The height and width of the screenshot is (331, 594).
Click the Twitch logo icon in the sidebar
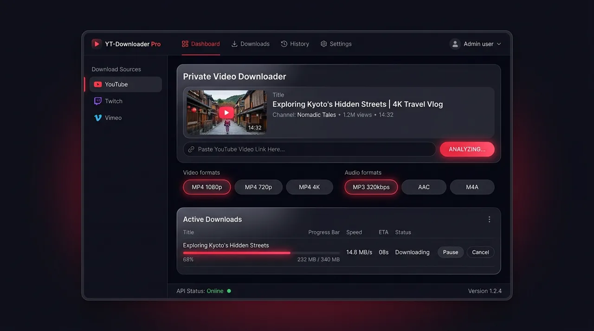(98, 101)
